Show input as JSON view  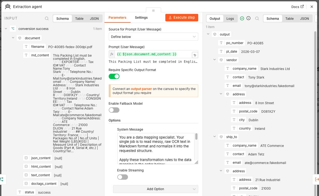94,18
